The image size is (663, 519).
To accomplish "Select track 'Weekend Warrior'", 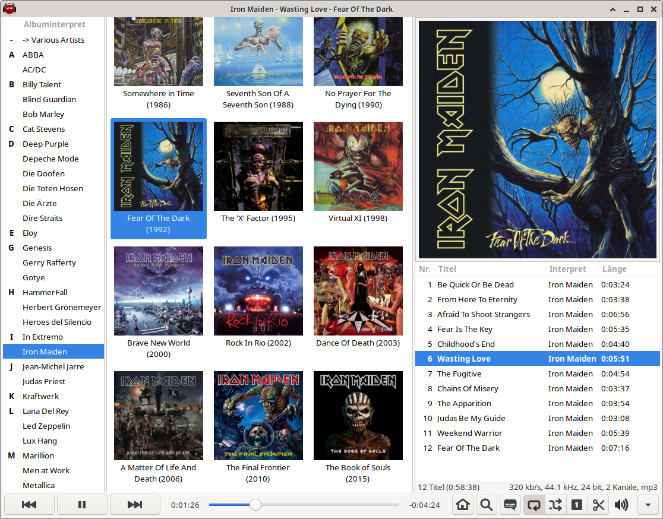I will (x=538, y=433).
